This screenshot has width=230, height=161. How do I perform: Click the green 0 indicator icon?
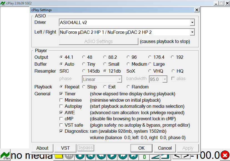tap(144, 157)
